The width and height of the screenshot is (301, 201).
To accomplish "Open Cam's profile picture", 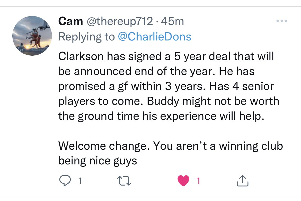I will tap(32, 36).
